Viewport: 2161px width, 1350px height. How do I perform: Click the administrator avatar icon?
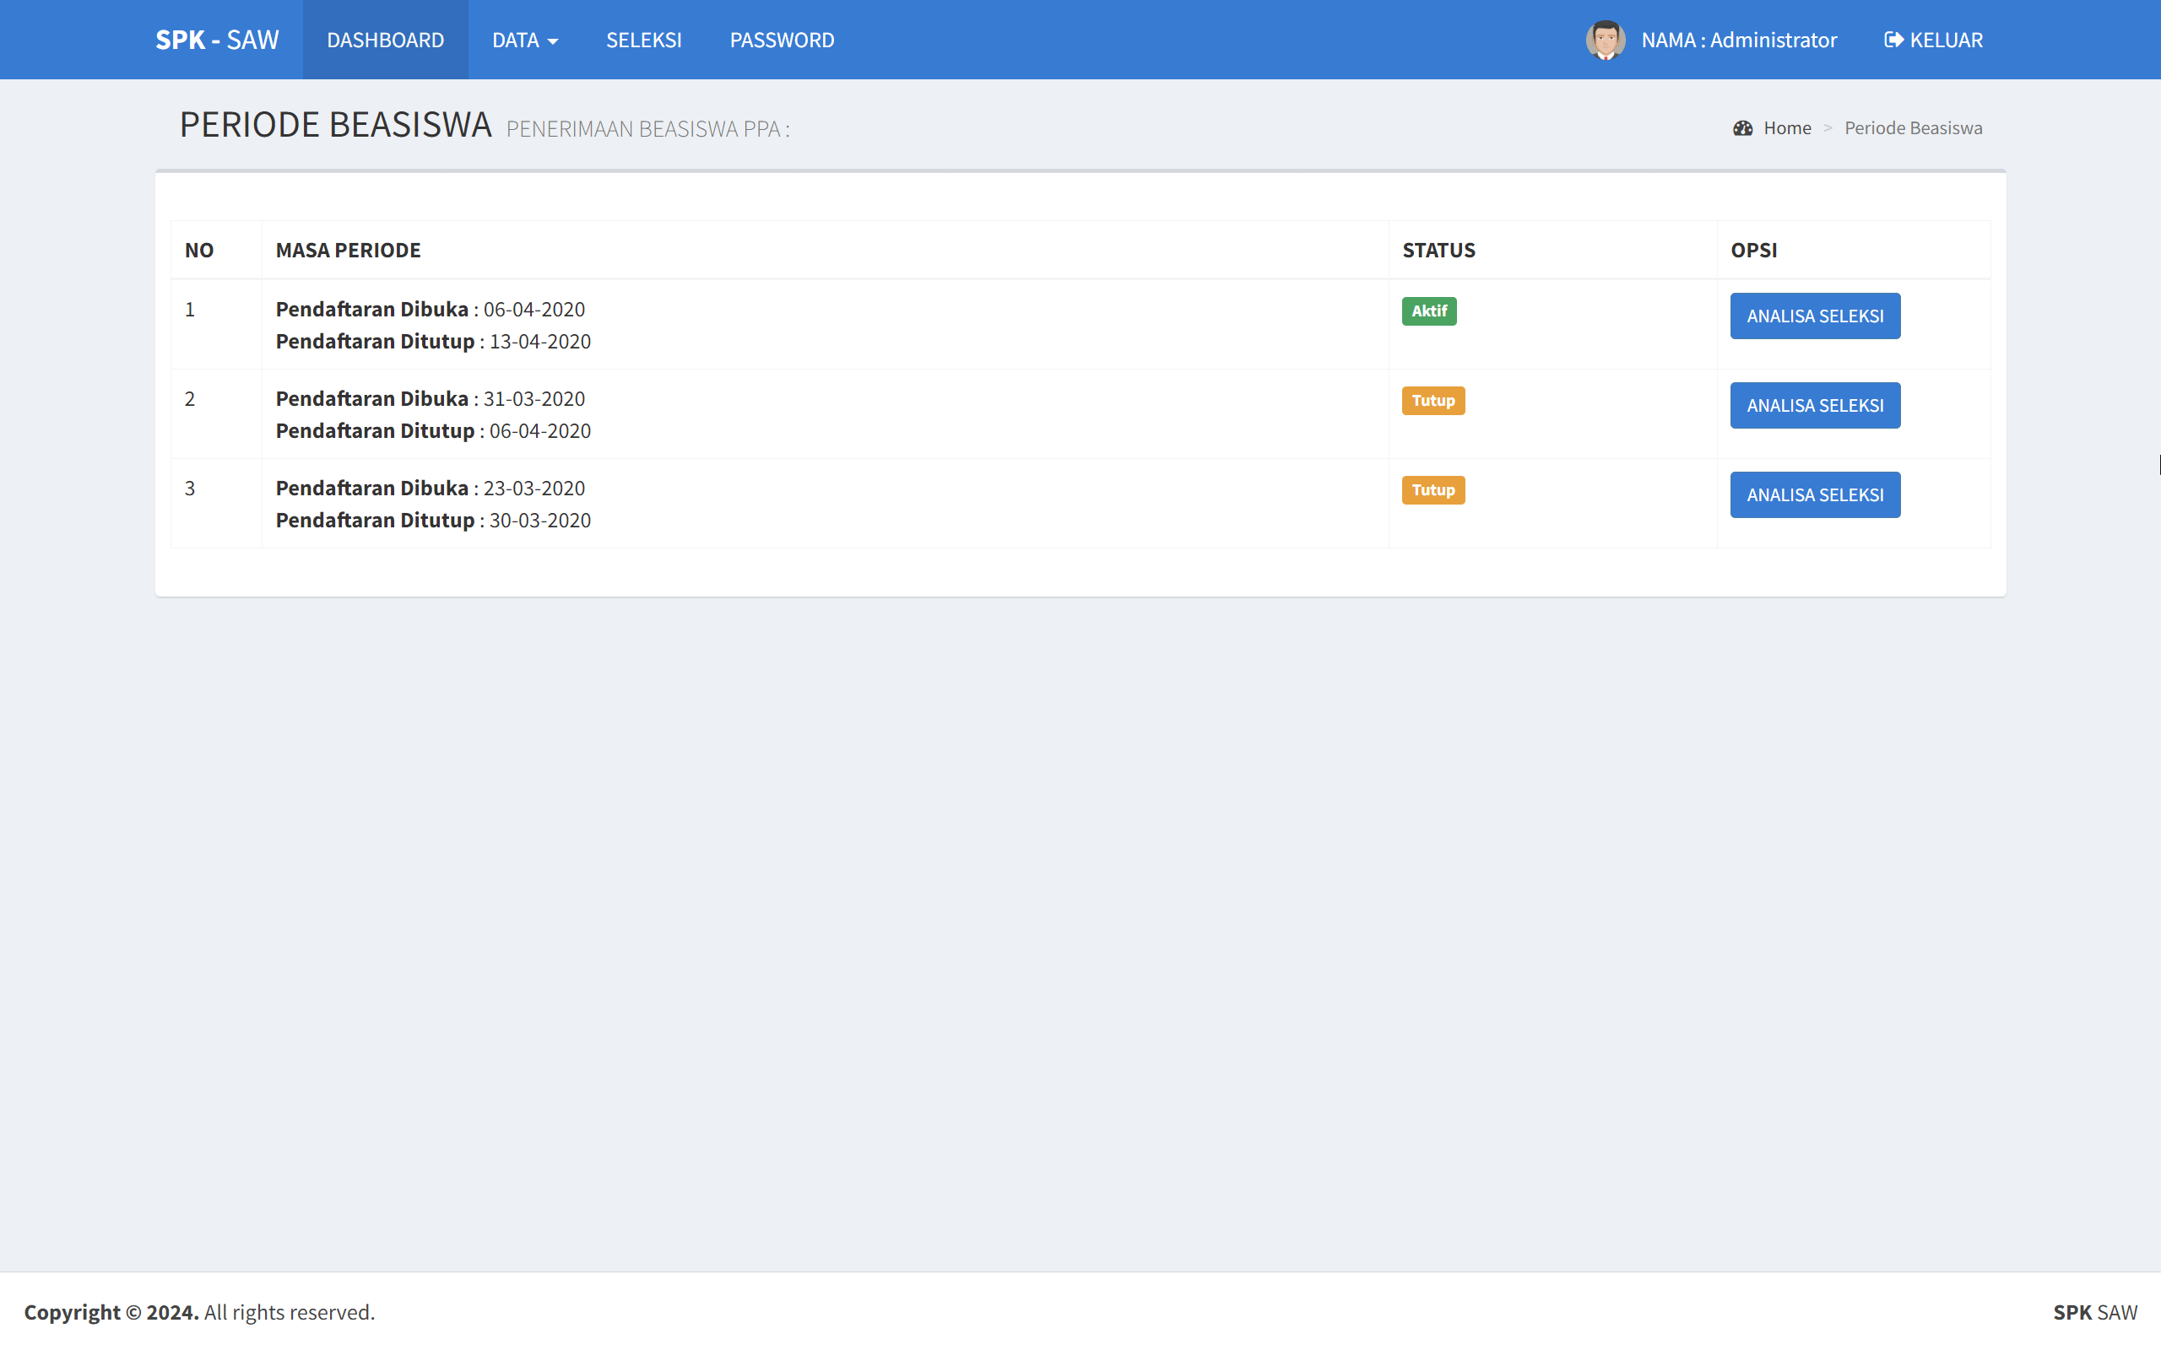(1606, 40)
